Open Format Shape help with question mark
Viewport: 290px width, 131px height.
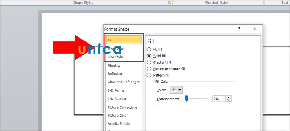tap(239, 29)
